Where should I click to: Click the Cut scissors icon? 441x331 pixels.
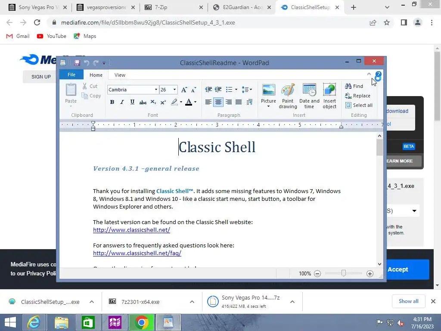point(85,86)
